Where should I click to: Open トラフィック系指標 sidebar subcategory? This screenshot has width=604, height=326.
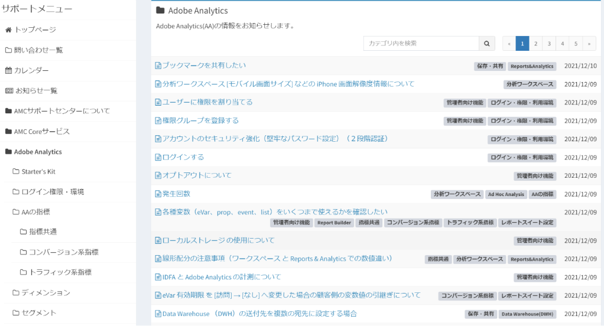(x=60, y=272)
